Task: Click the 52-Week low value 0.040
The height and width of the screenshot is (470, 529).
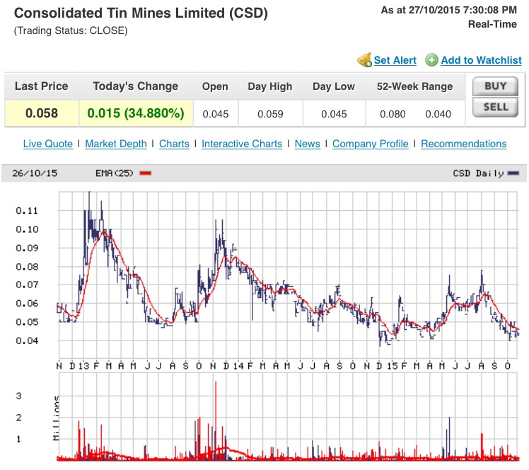Action: click(x=438, y=114)
